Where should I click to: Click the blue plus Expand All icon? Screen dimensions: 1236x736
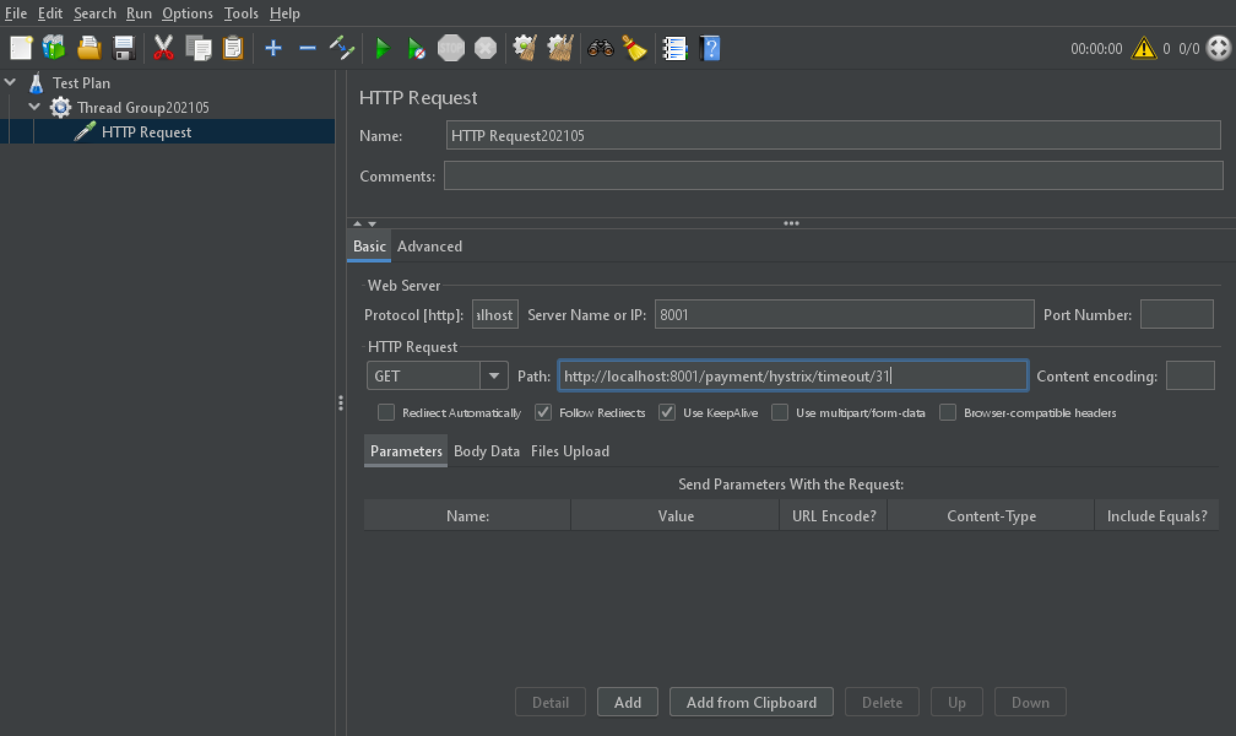[x=273, y=48]
